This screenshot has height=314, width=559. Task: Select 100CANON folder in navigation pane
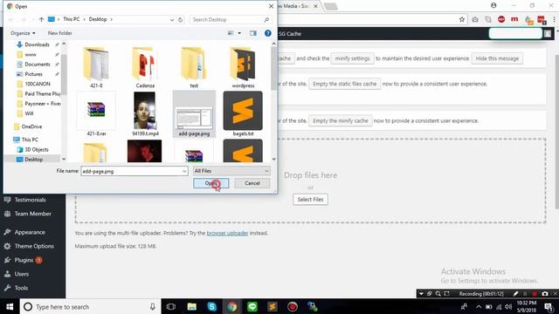(38, 84)
